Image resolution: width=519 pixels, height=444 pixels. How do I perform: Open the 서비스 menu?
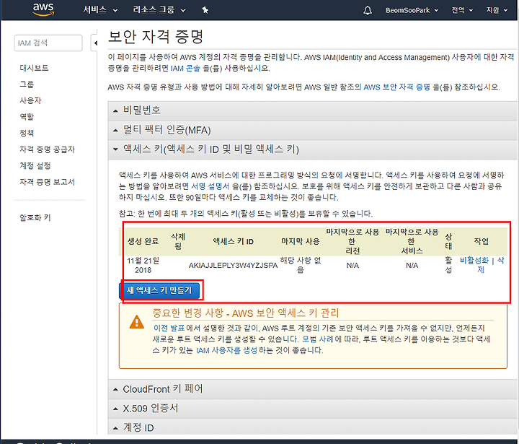pyautogui.click(x=100, y=10)
